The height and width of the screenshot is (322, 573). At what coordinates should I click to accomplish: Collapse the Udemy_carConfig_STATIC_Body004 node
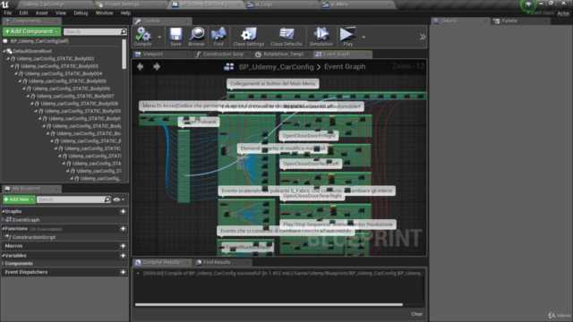(16, 73)
